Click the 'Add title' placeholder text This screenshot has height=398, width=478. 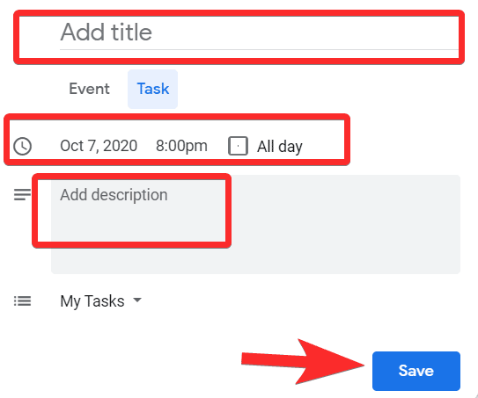[106, 32]
